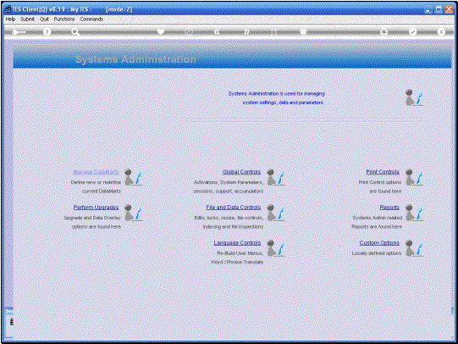Click the Quit menu item

coord(44,19)
